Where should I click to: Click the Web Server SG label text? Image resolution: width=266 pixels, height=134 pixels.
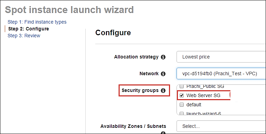[203, 95]
